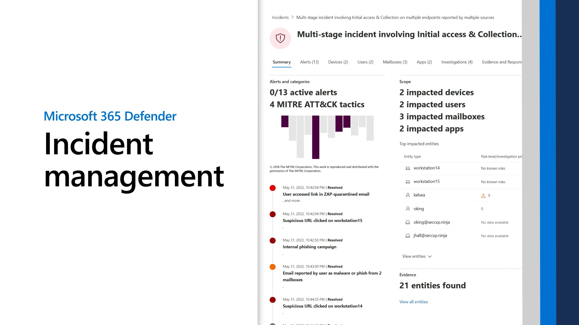
Task: Click orange marker for Email reported alert
Action: [x=273, y=267]
